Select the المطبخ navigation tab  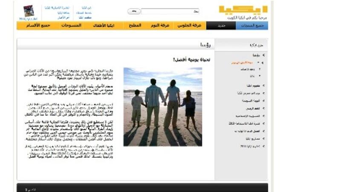(135, 26)
